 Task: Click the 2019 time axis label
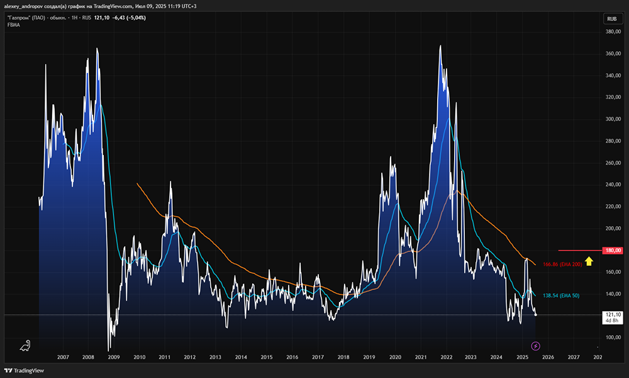coord(369,357)
